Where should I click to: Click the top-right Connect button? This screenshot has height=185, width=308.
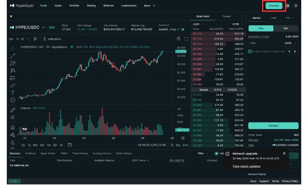tap(274, 6)
